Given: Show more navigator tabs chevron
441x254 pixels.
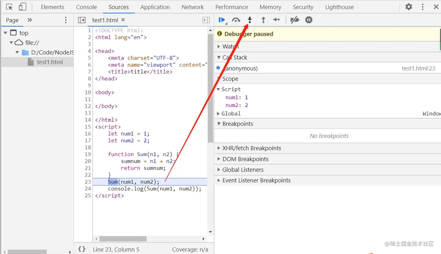Looking at the screenshot, I should pyautogui.click(x=30, y=20).
